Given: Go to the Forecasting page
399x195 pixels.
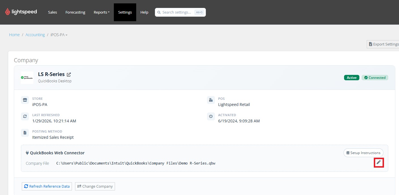Looking at the screenshot, I should tap(75, 12).
